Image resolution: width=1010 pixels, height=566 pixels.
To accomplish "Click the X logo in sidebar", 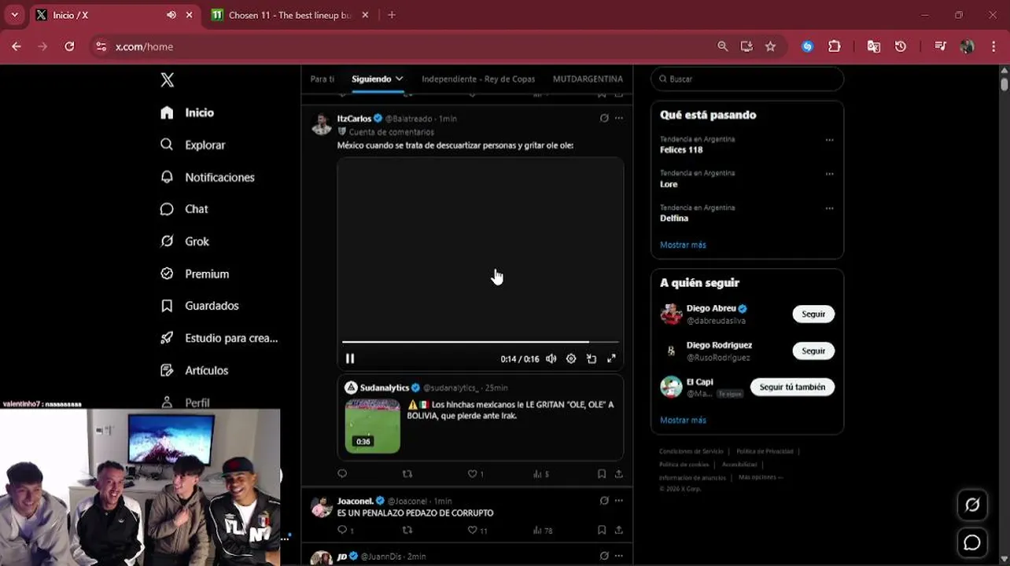I will tap(167, 79).
